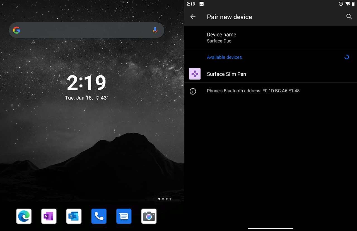Click inside the Google search bar
This screenshot has width=357, height=231.
click(84, 30)
